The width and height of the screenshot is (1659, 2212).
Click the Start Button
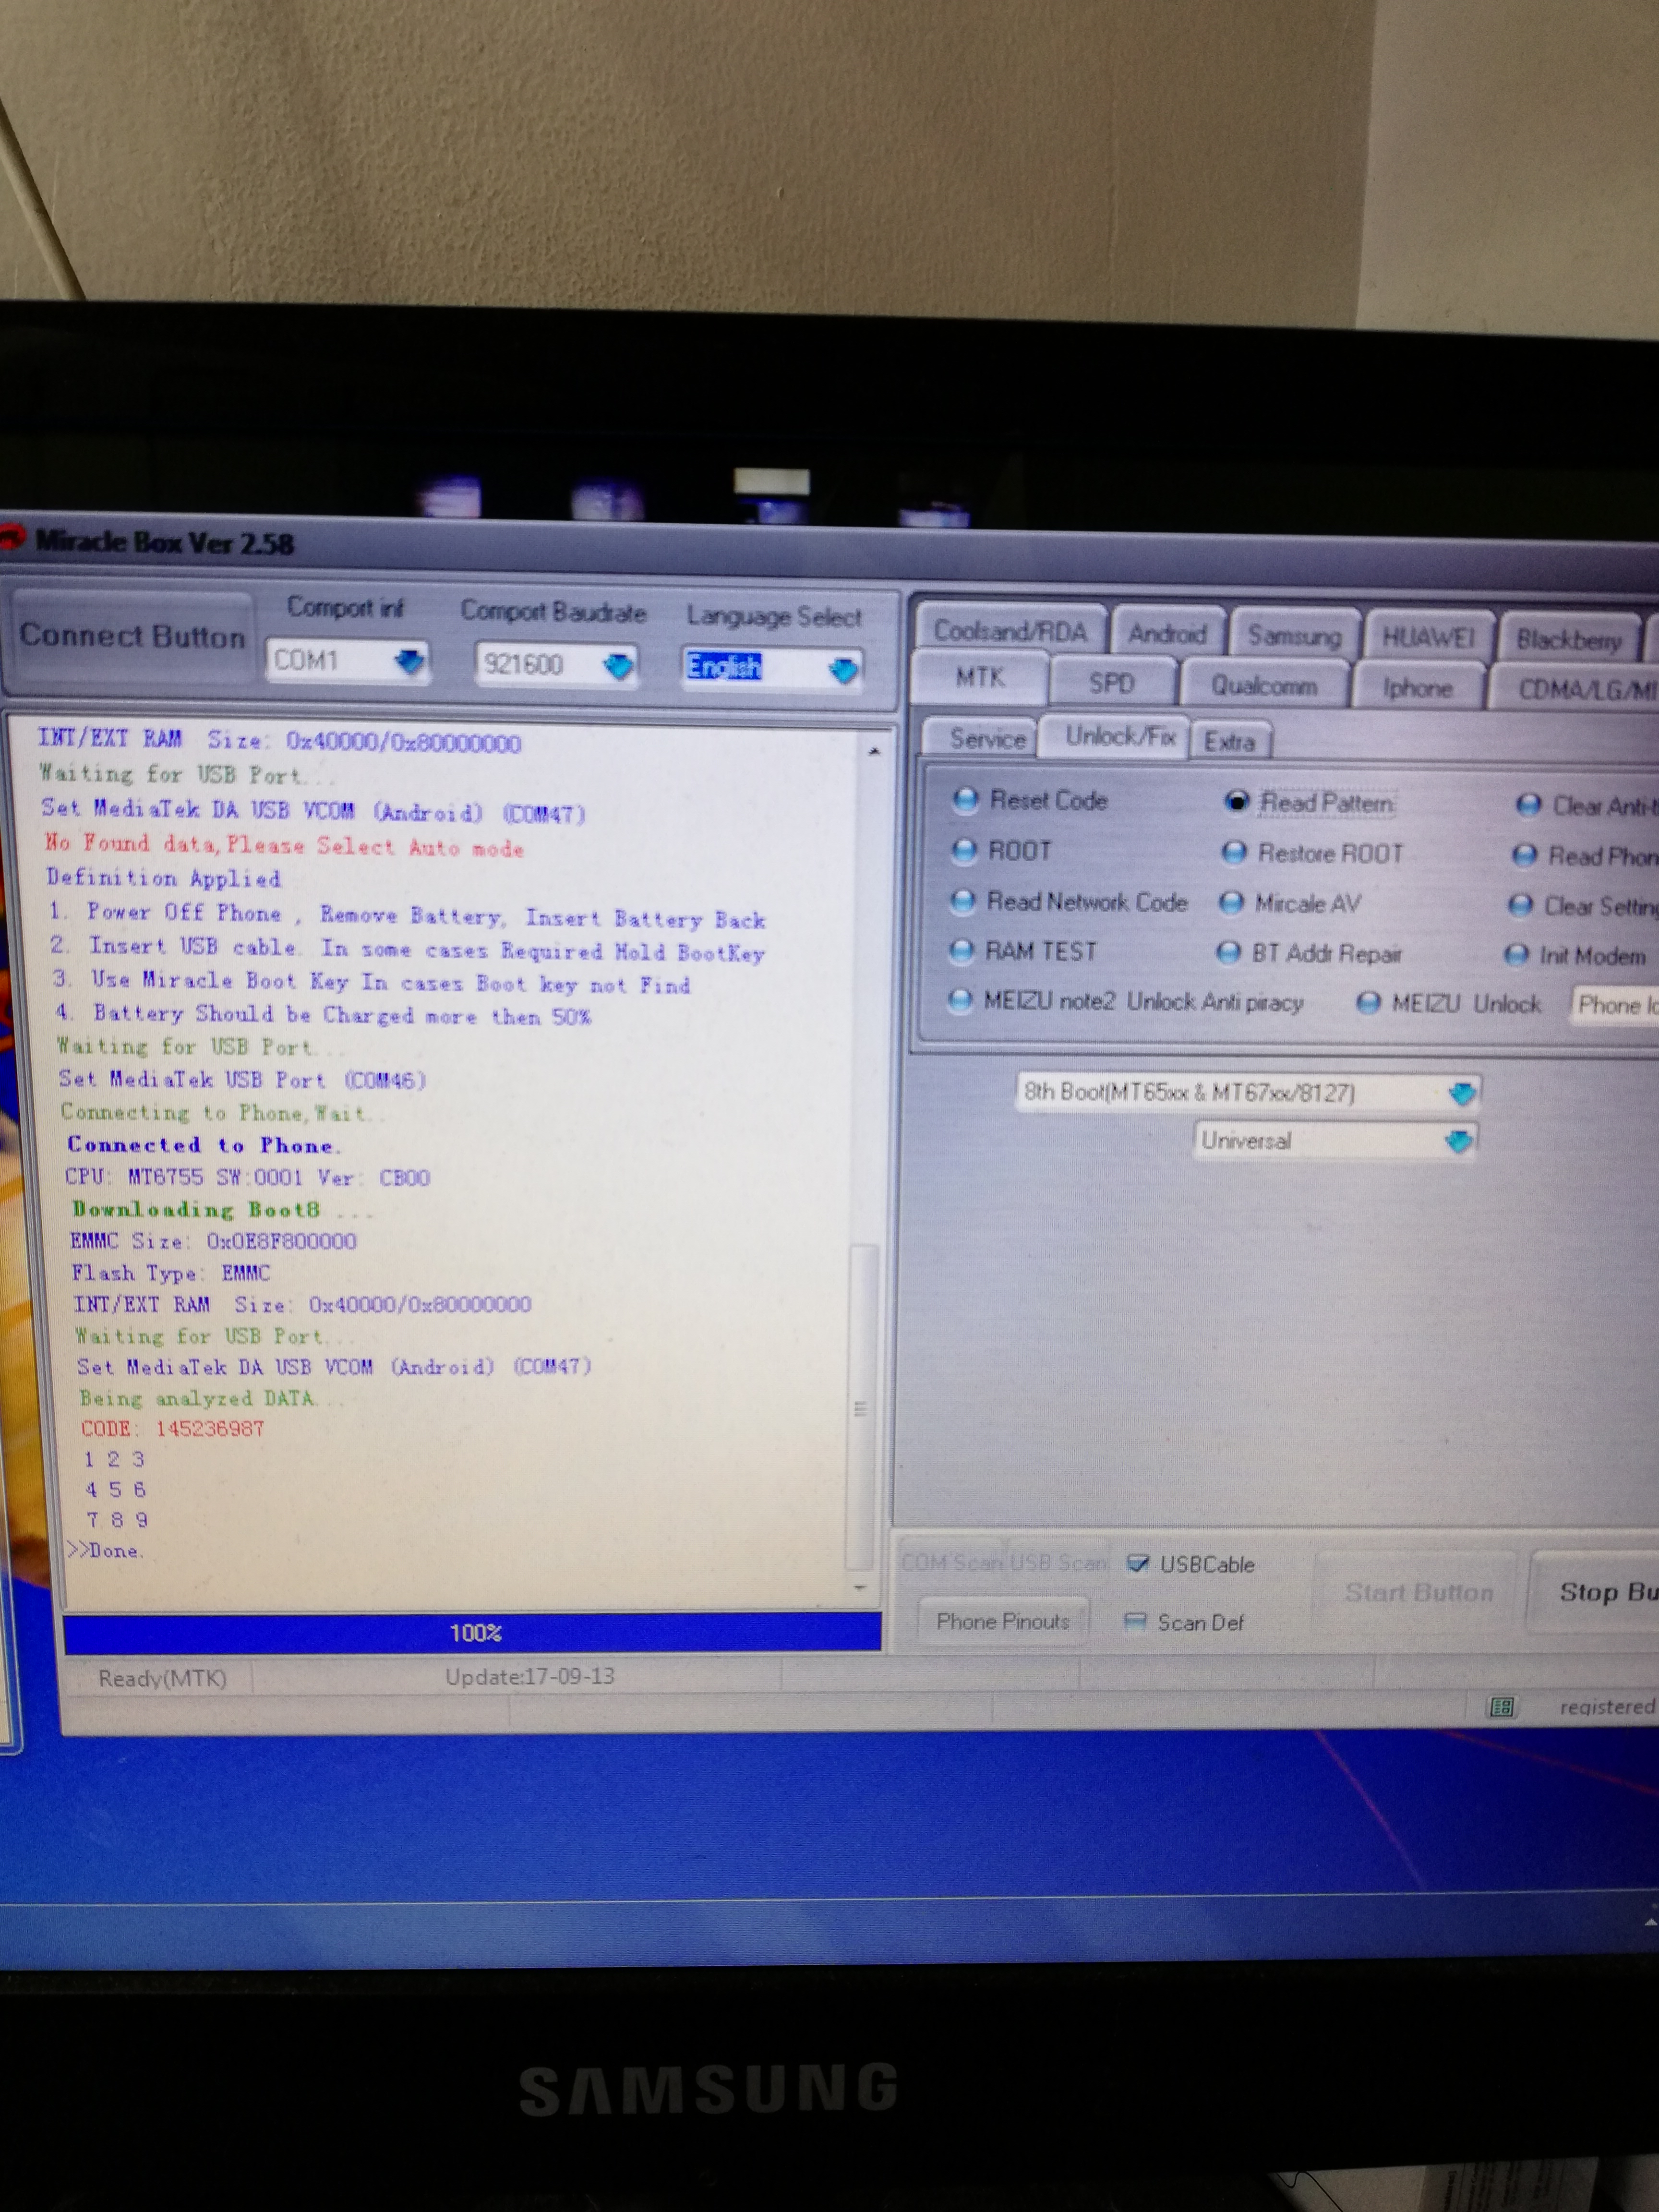pos(1419,1592)
